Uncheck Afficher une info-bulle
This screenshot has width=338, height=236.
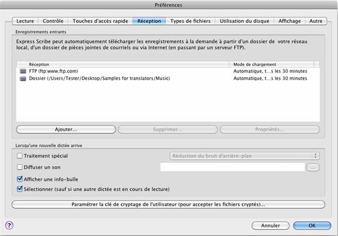point(20,178)
